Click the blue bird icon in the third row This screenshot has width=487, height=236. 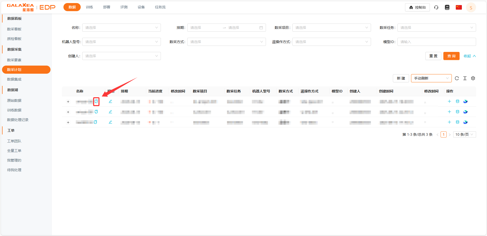point(465,122)
